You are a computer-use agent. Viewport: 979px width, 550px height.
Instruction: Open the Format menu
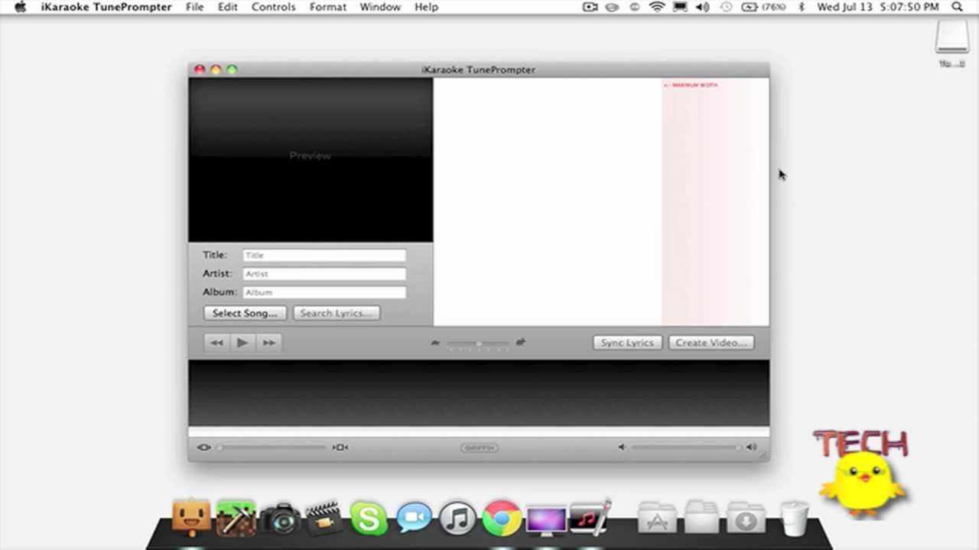[328, 7]
